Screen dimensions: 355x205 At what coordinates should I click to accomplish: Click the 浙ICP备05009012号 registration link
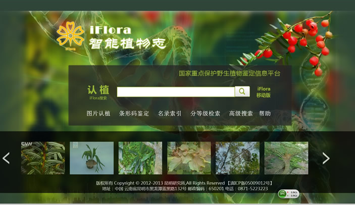(249, 183)
